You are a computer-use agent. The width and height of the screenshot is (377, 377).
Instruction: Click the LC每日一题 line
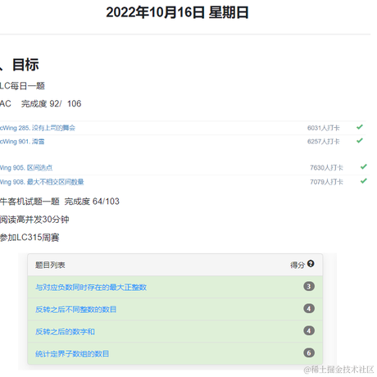pyautogui.click(x=22, y=86)
